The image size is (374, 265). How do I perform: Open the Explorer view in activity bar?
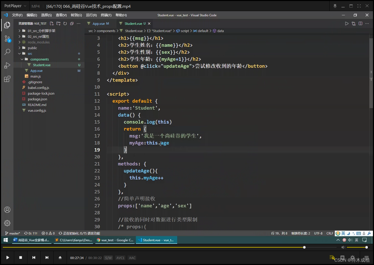[7, 25]
